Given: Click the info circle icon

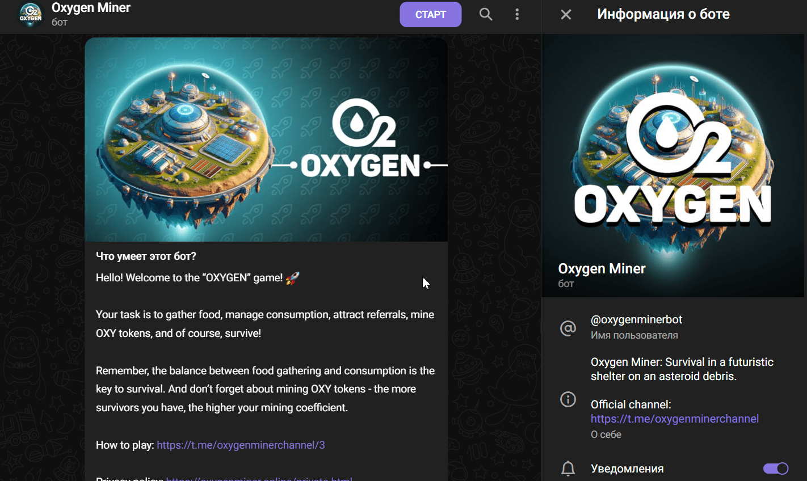Looking at the screenshot, I should [568, 399].
